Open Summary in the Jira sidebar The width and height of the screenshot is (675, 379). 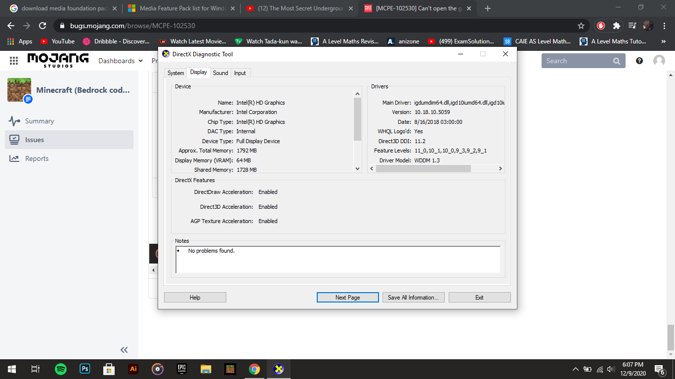[69, 121]
